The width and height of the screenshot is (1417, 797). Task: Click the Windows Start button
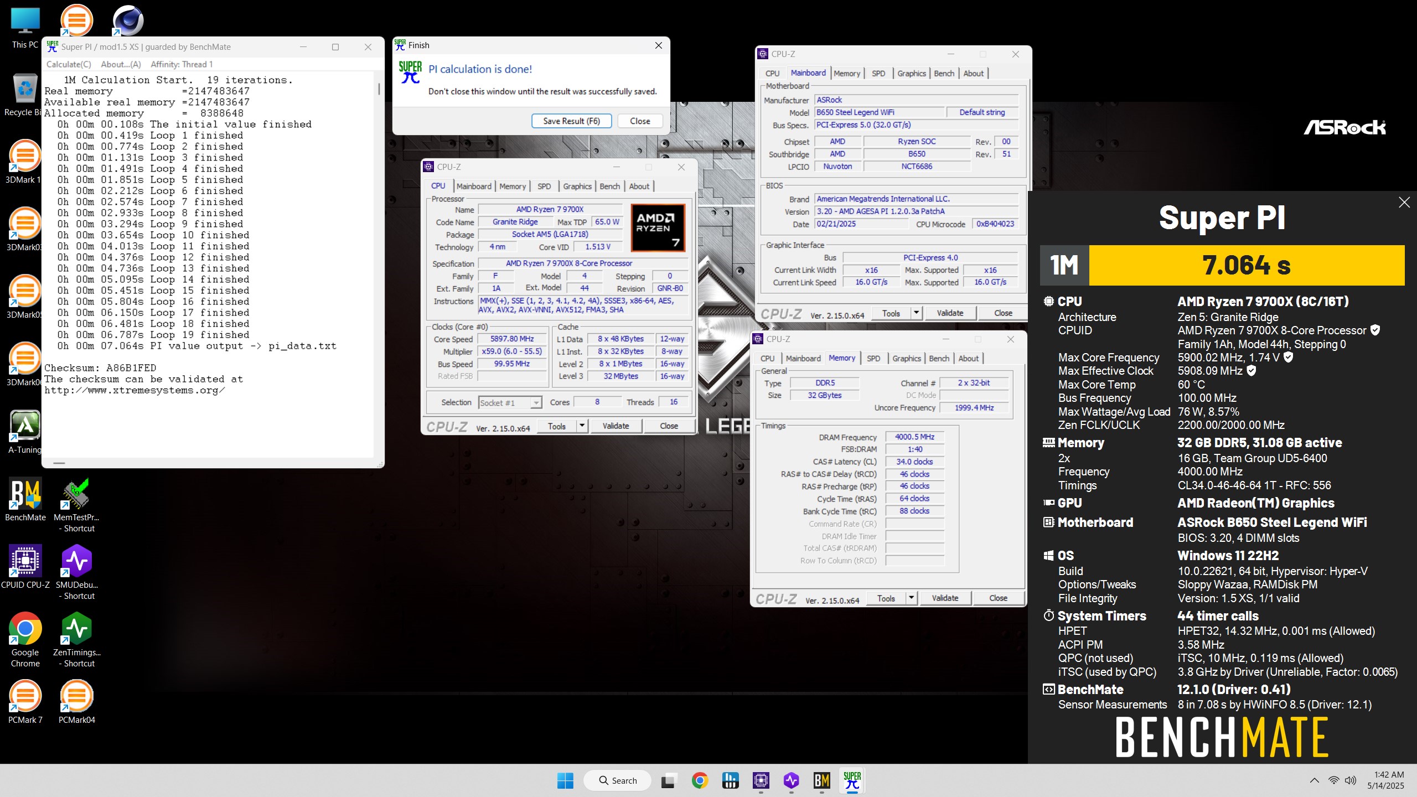(565, 780)
